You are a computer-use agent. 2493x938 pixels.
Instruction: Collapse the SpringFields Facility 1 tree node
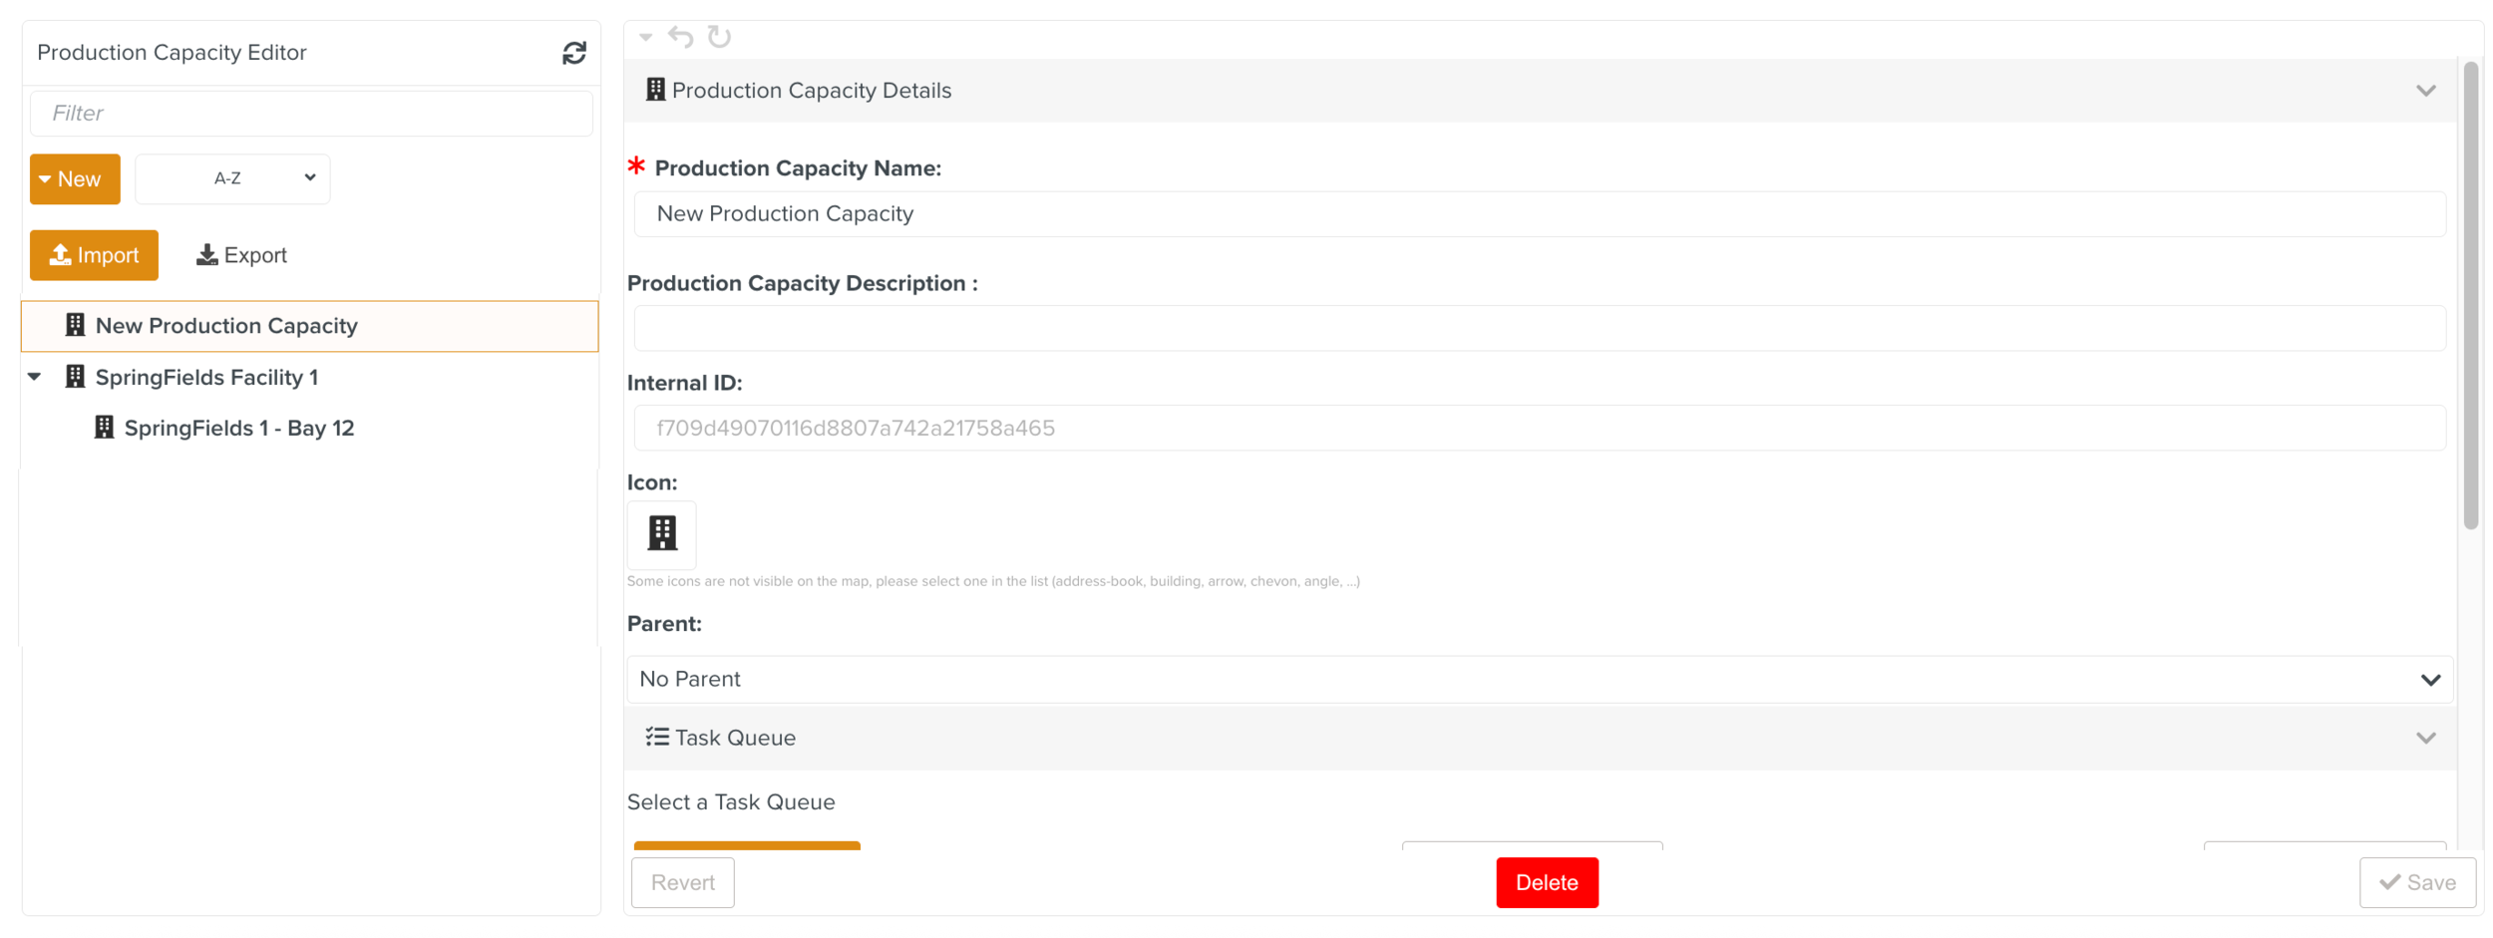pyautogui.click(x=35, y=377)
